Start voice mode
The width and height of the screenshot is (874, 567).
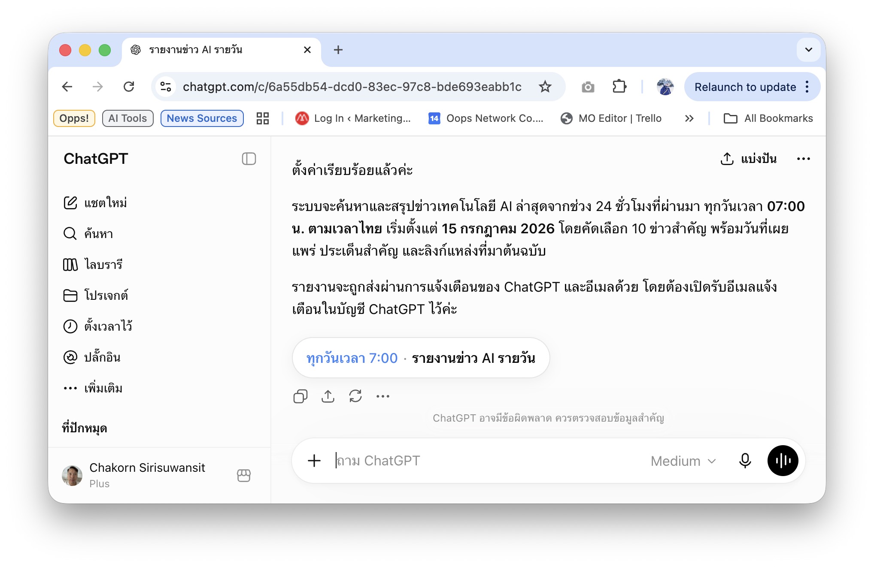point(783,461)
